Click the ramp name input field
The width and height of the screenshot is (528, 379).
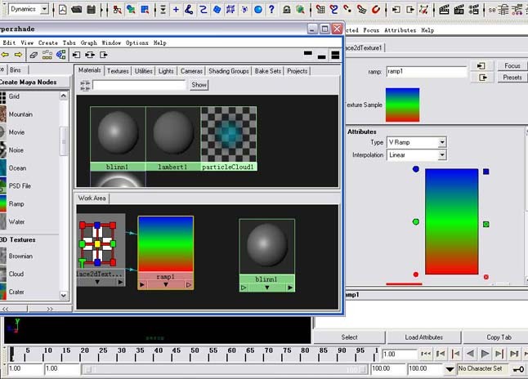click(427, 71)
